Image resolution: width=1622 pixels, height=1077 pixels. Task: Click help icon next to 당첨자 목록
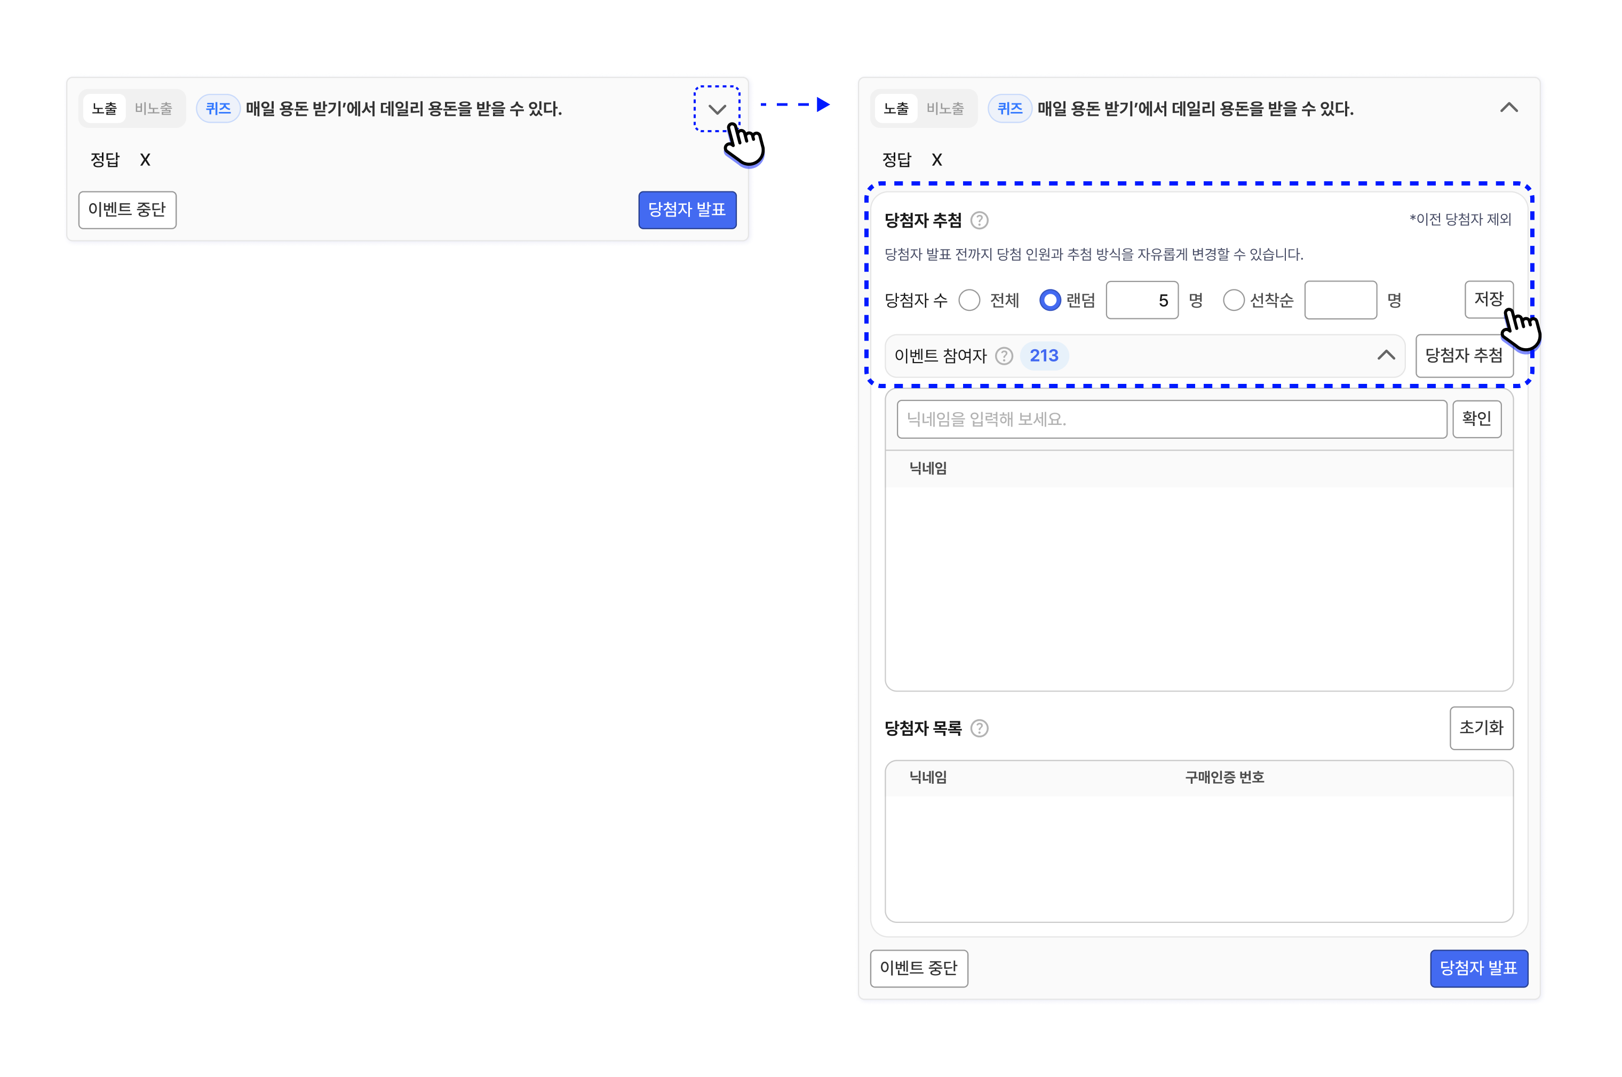pyautogui.click(x=979, y=728)
